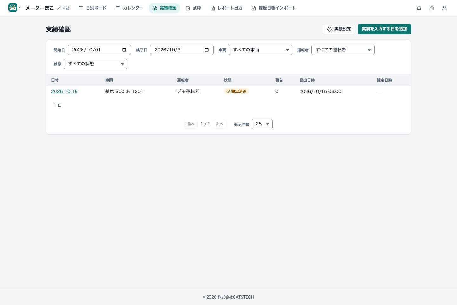The width and height of the screenshot is (457, 305).
Task: Click the 提出日時 column header
Action: click(307, 80)
